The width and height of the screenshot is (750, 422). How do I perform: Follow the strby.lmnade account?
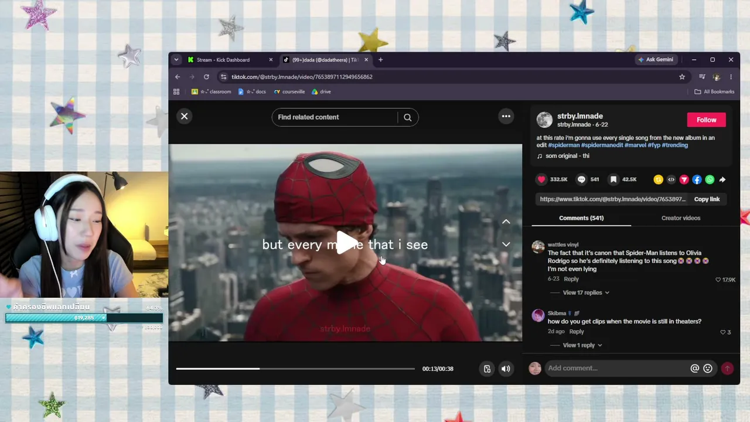(x=706, y=120)
